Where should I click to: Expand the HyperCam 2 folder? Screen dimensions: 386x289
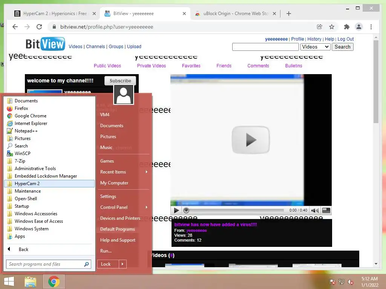(x=49, y=184)
